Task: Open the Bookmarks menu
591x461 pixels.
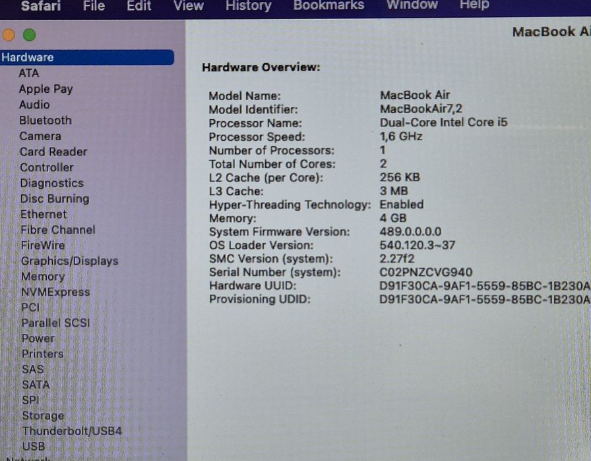Action: point(328,5)
